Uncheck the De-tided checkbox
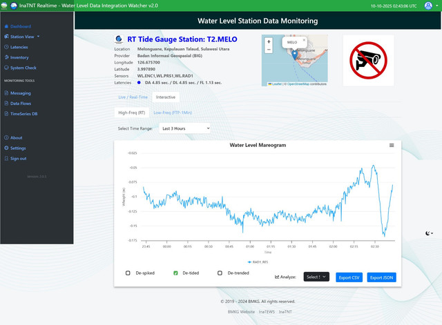This screenshot has width=442, height=325. tap(175, 273)
